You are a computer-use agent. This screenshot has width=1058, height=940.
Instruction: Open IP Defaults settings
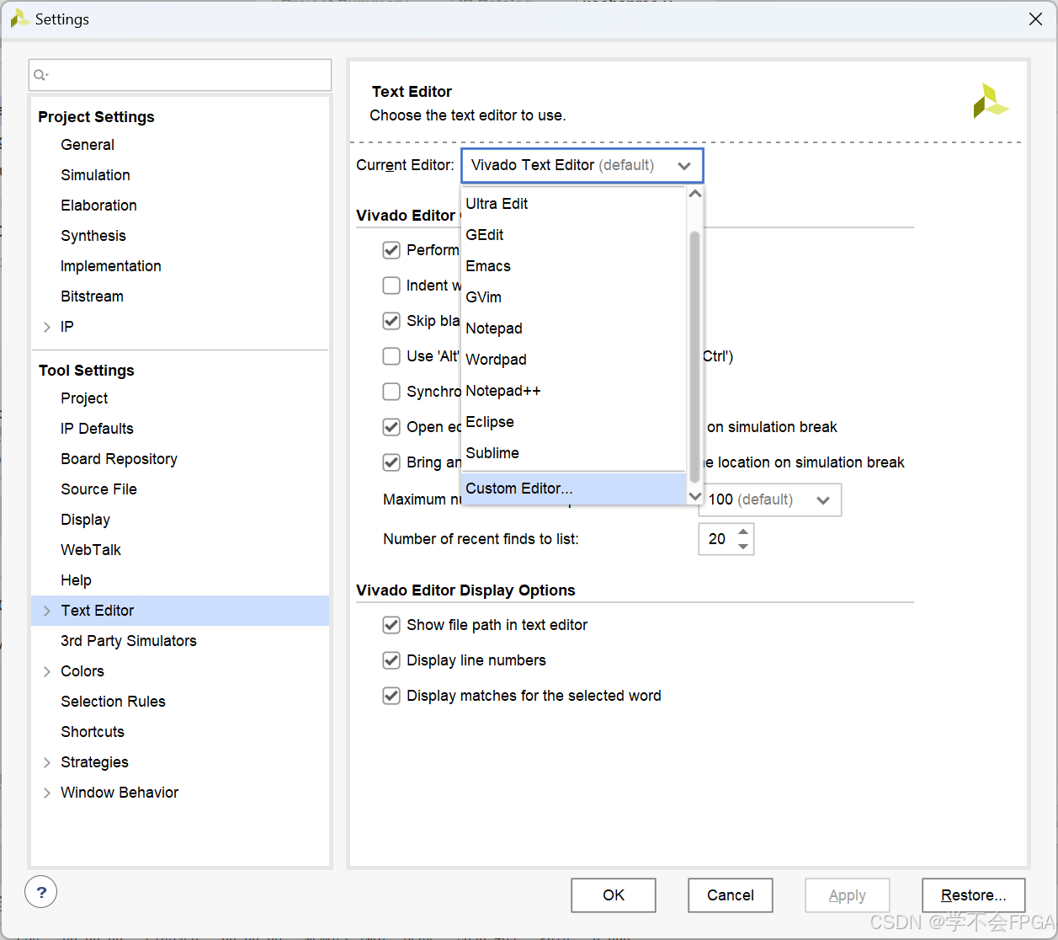[97, 429]
